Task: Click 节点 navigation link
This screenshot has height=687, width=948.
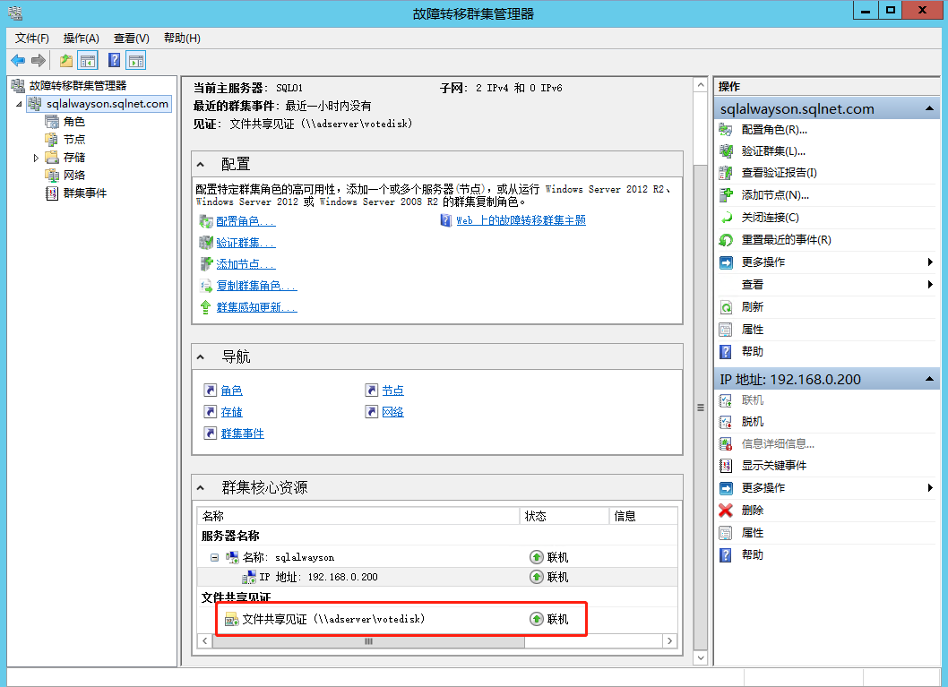Action: [393, 391]
